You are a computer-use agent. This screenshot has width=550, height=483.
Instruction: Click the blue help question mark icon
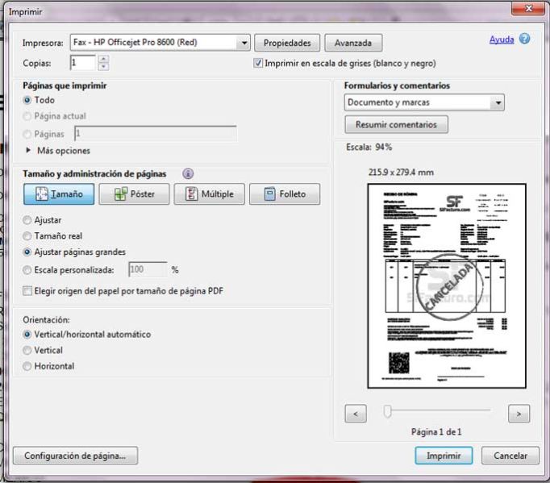point(524,39)
